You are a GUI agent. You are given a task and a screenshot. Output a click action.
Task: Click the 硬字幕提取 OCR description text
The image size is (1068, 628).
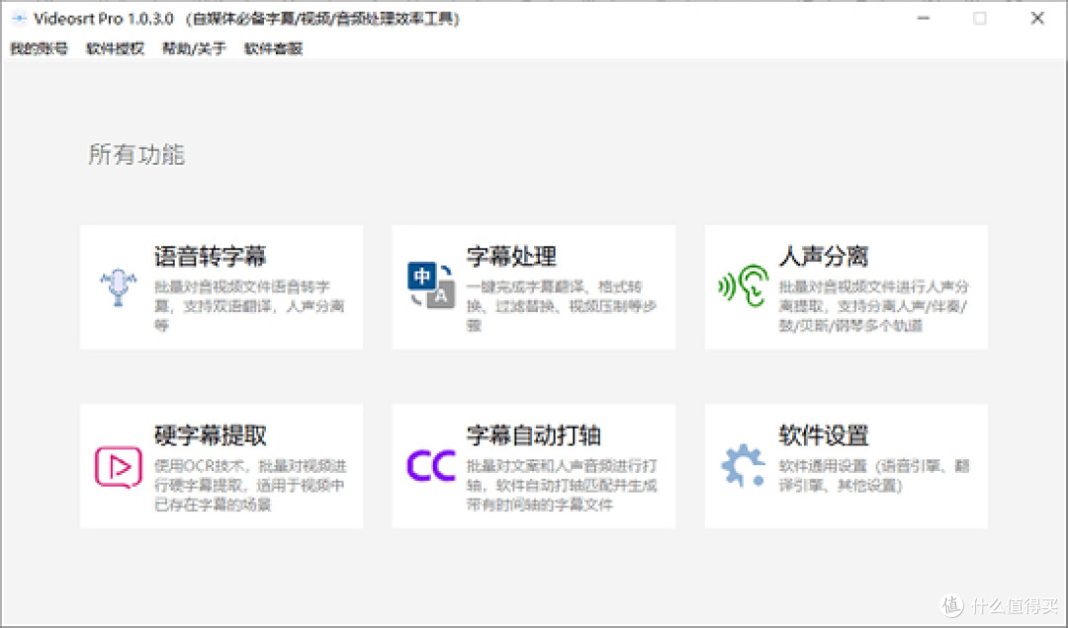pos(250,485)
